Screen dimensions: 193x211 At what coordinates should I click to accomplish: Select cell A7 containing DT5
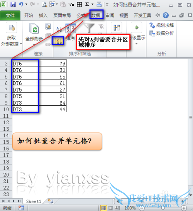(x=25, y=89)
